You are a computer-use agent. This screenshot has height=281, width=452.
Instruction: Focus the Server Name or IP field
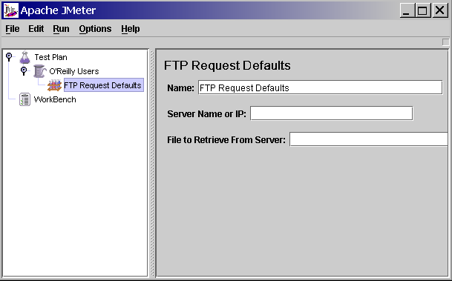pos(332,113)
